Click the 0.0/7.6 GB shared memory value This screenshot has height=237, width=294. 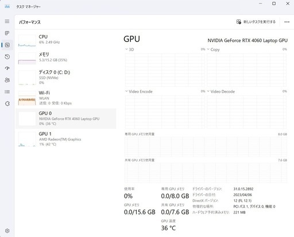pyautogui.click(x=175, y=212)
